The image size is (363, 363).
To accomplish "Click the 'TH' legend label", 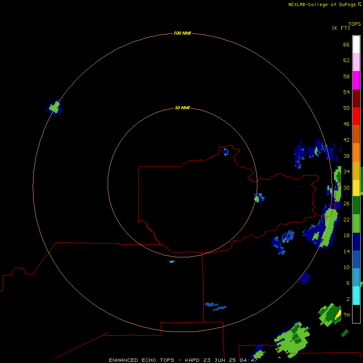I will 346,315.
